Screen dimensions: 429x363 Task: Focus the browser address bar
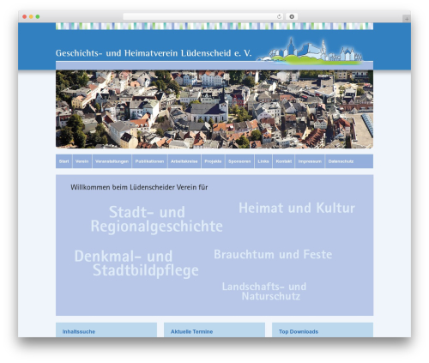pyautogui.click(x=203, y=17)
